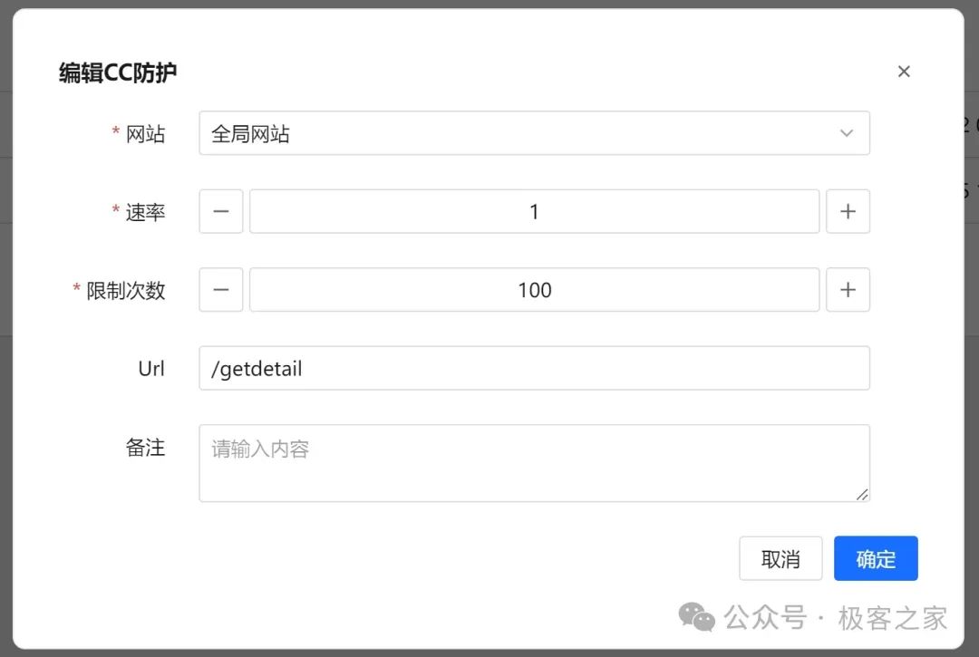Click into the 备注 textarea placeholder 请输入内容
979x657 pixels.
[534, 462]
